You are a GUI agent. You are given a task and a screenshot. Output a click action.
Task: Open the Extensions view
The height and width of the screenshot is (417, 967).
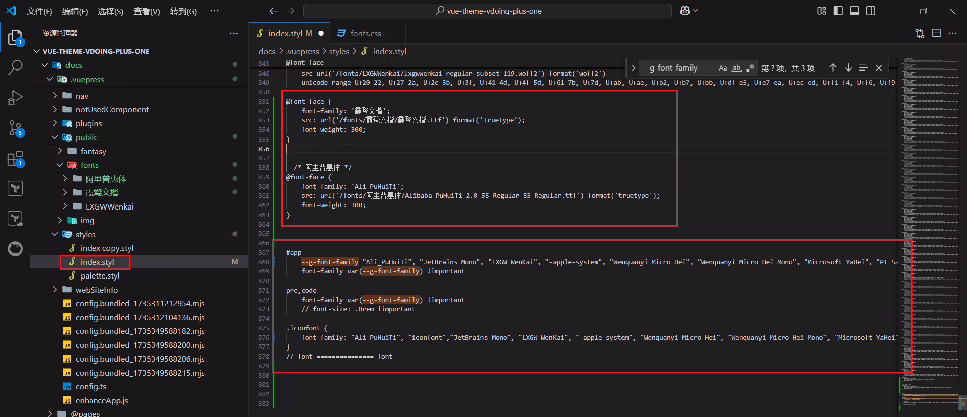(15, 159)
